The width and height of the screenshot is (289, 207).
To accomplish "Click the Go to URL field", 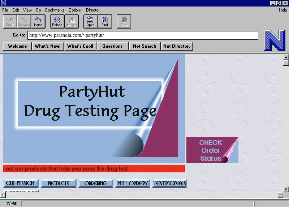I will pyautogui.click(x=143, y=35).
